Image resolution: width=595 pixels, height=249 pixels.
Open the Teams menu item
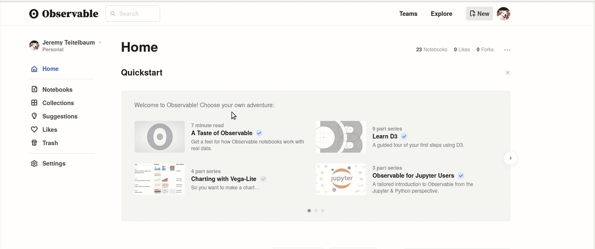[408, 14]
